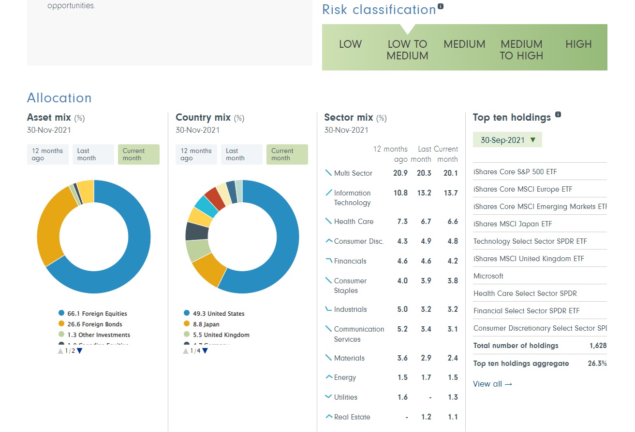The width and height of the screenshot is (635, 432).
Task: Open the 'View all' holdings link
Action: (x=492, y=384)
